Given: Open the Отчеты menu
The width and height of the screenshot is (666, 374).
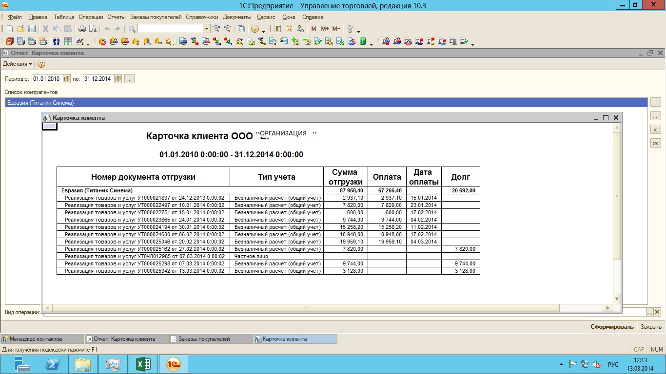Looking at the screenshot, I should click(116, 17).
